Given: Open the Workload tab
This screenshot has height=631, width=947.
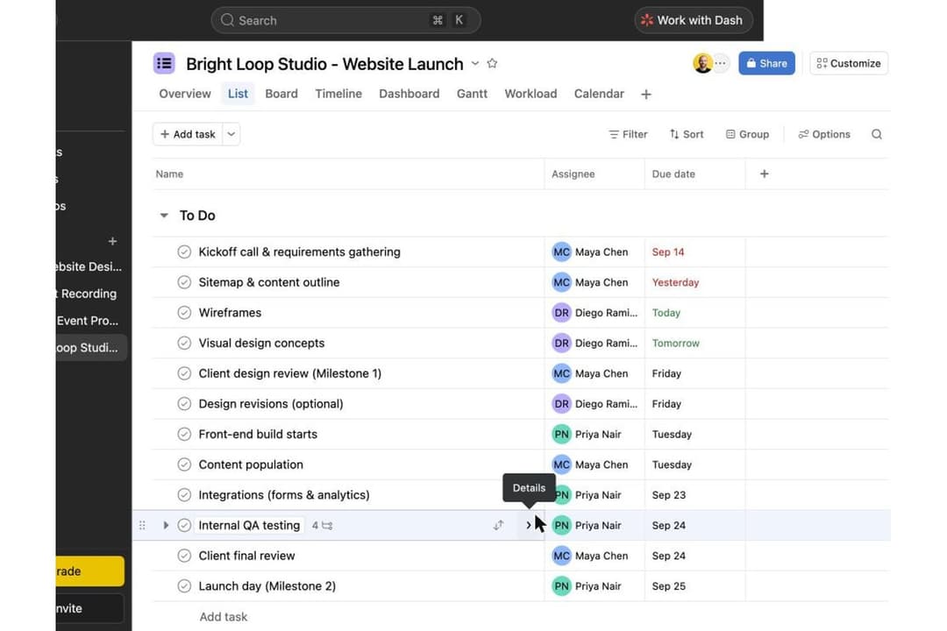Looking at the screenshot, I should coord(530,94).
